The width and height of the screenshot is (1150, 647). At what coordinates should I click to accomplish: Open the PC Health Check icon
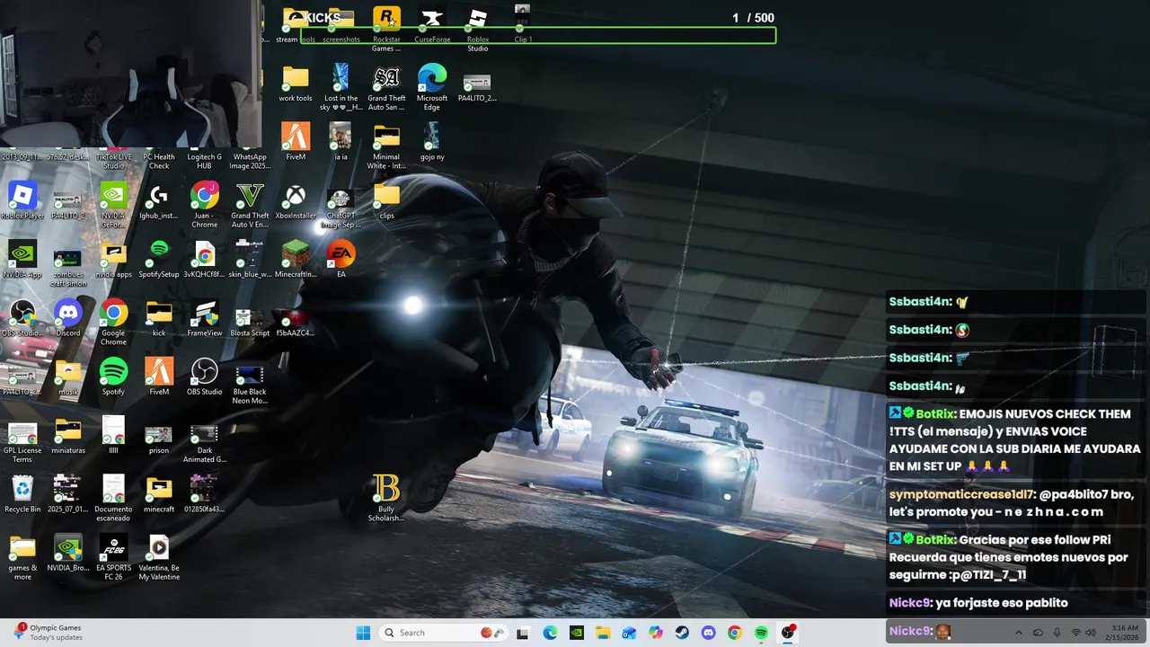pos(159,161)
